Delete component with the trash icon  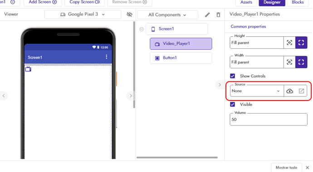point(218,15)
